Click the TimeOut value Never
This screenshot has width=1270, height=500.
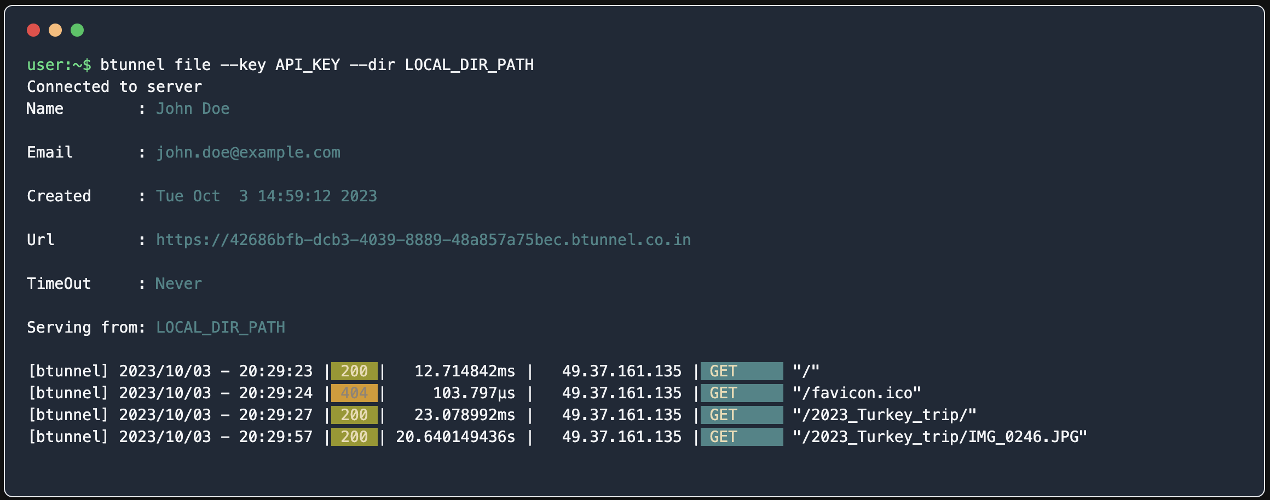tap(178, 283)
